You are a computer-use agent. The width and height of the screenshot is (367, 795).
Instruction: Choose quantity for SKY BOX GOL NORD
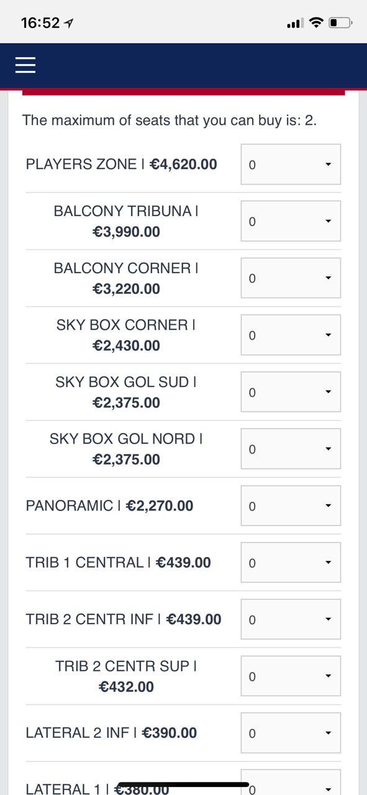[291, 448]
